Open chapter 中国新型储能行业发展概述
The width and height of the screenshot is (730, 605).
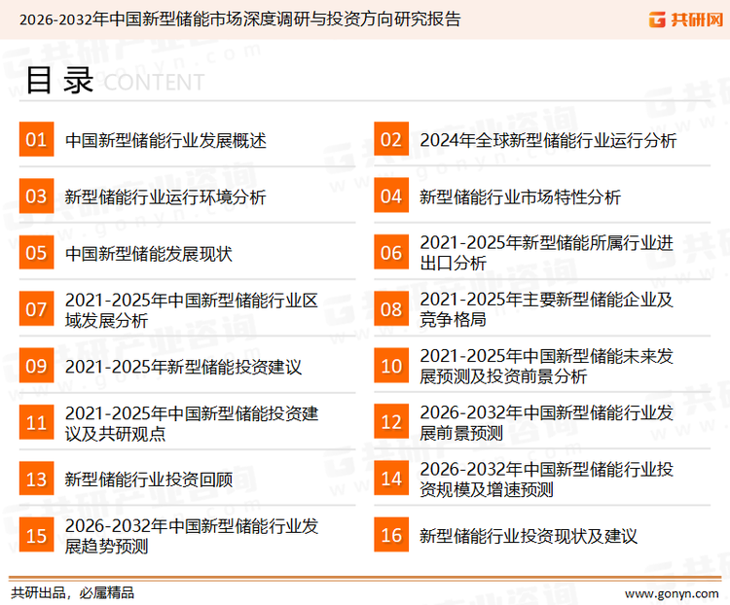[165, 140]
